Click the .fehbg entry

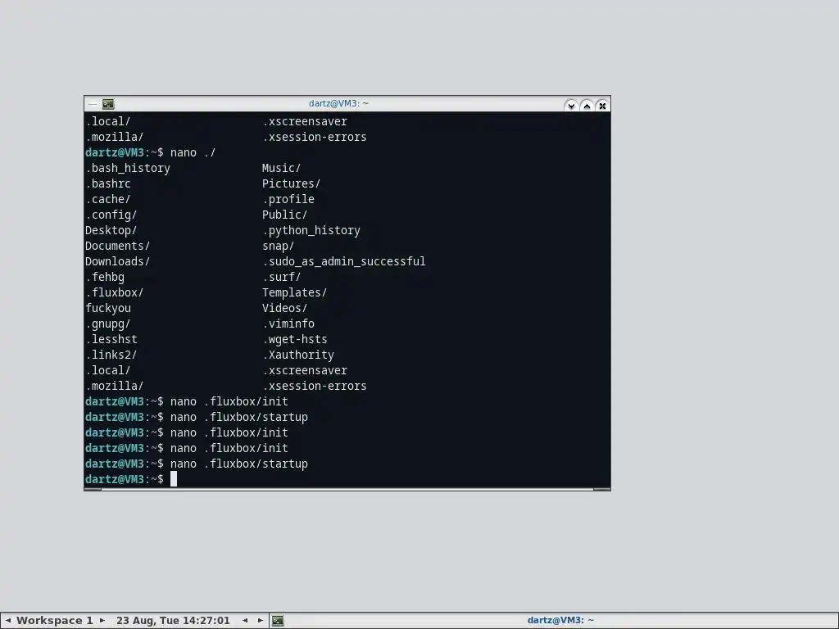105,277
